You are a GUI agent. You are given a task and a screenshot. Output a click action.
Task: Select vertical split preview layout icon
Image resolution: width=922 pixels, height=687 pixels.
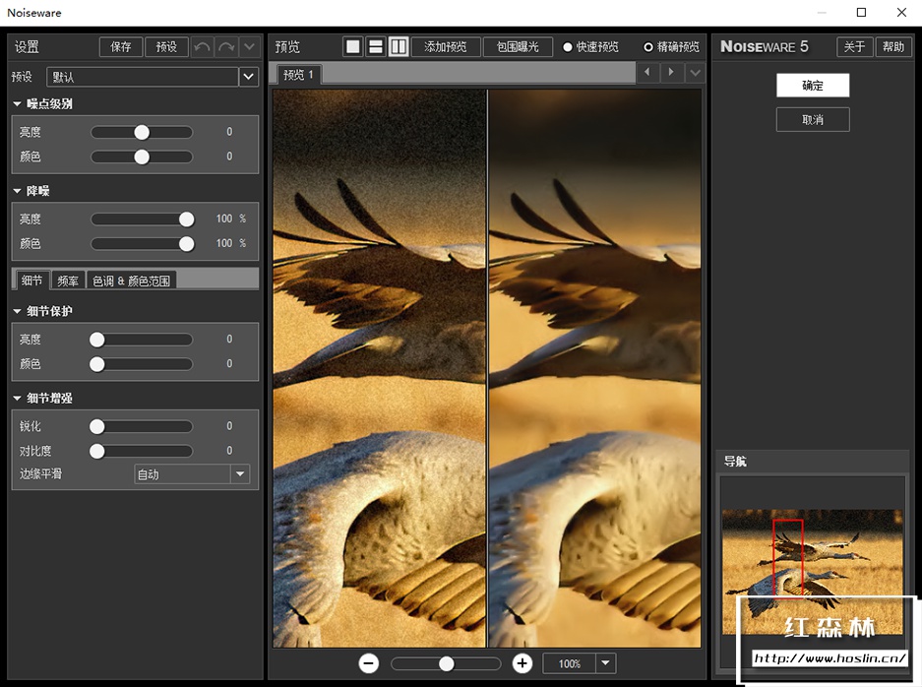click(x=399, y=47)
